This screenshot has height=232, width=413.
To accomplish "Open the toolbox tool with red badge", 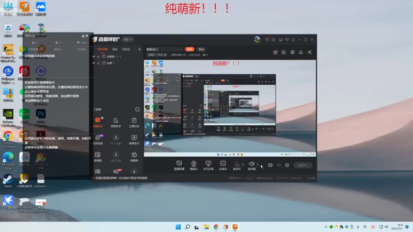I will coord(117,172).
